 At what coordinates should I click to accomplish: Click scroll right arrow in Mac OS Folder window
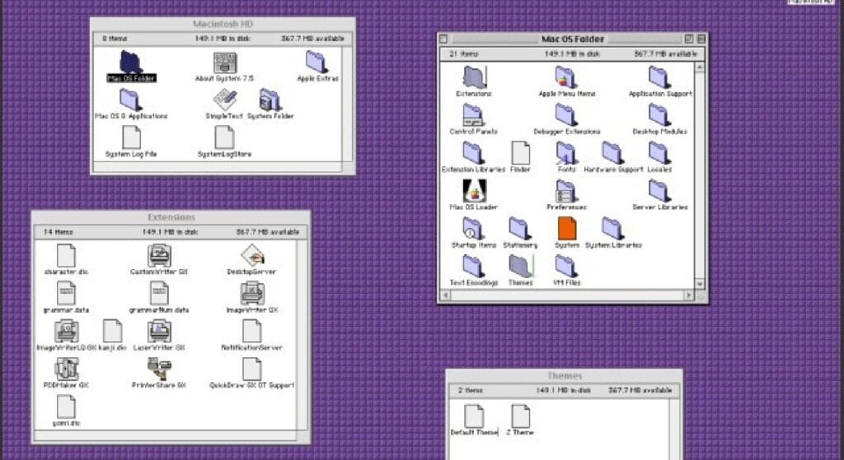688,295
